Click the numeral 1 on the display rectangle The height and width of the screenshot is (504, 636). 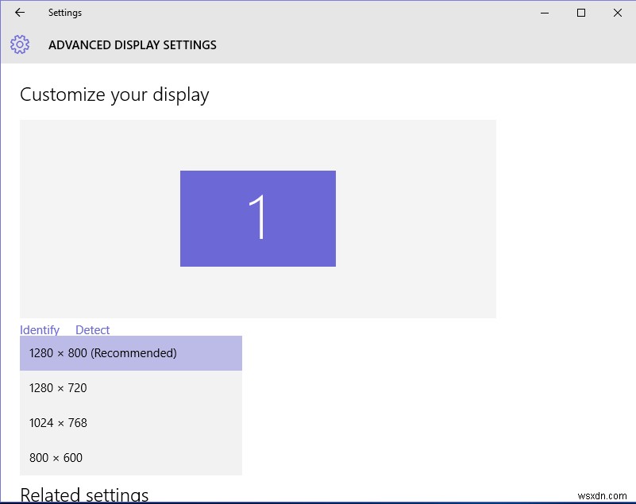point(258,218)
